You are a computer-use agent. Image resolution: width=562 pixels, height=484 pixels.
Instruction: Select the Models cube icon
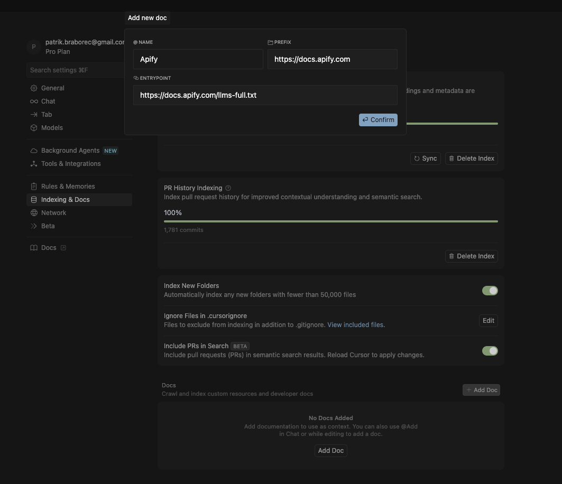pos(34,128)
